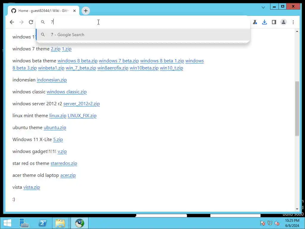
Task: Open the windows 7 beta.zip link
Action: tap(119, 61)
